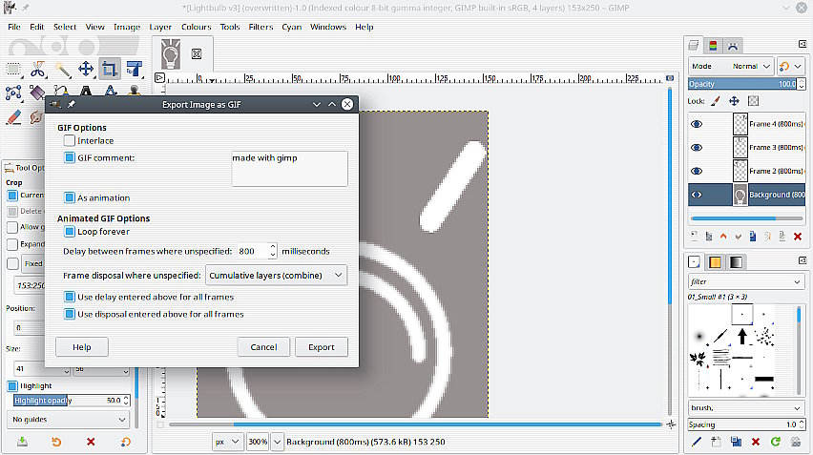The height and width of the screenshot is (455, 813).
Task: Click the Help button in export dialog
Action: (82, 346)
